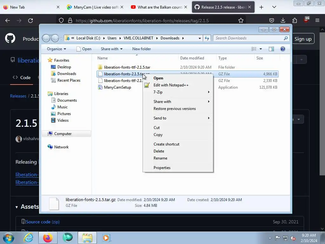This screenshot has height=244, width=325.
Task: Open a new Firefox tab with plus
Action: [x=262, y=7]
